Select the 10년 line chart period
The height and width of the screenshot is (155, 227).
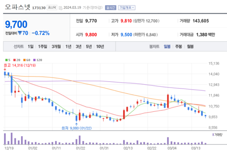[100, 46]
